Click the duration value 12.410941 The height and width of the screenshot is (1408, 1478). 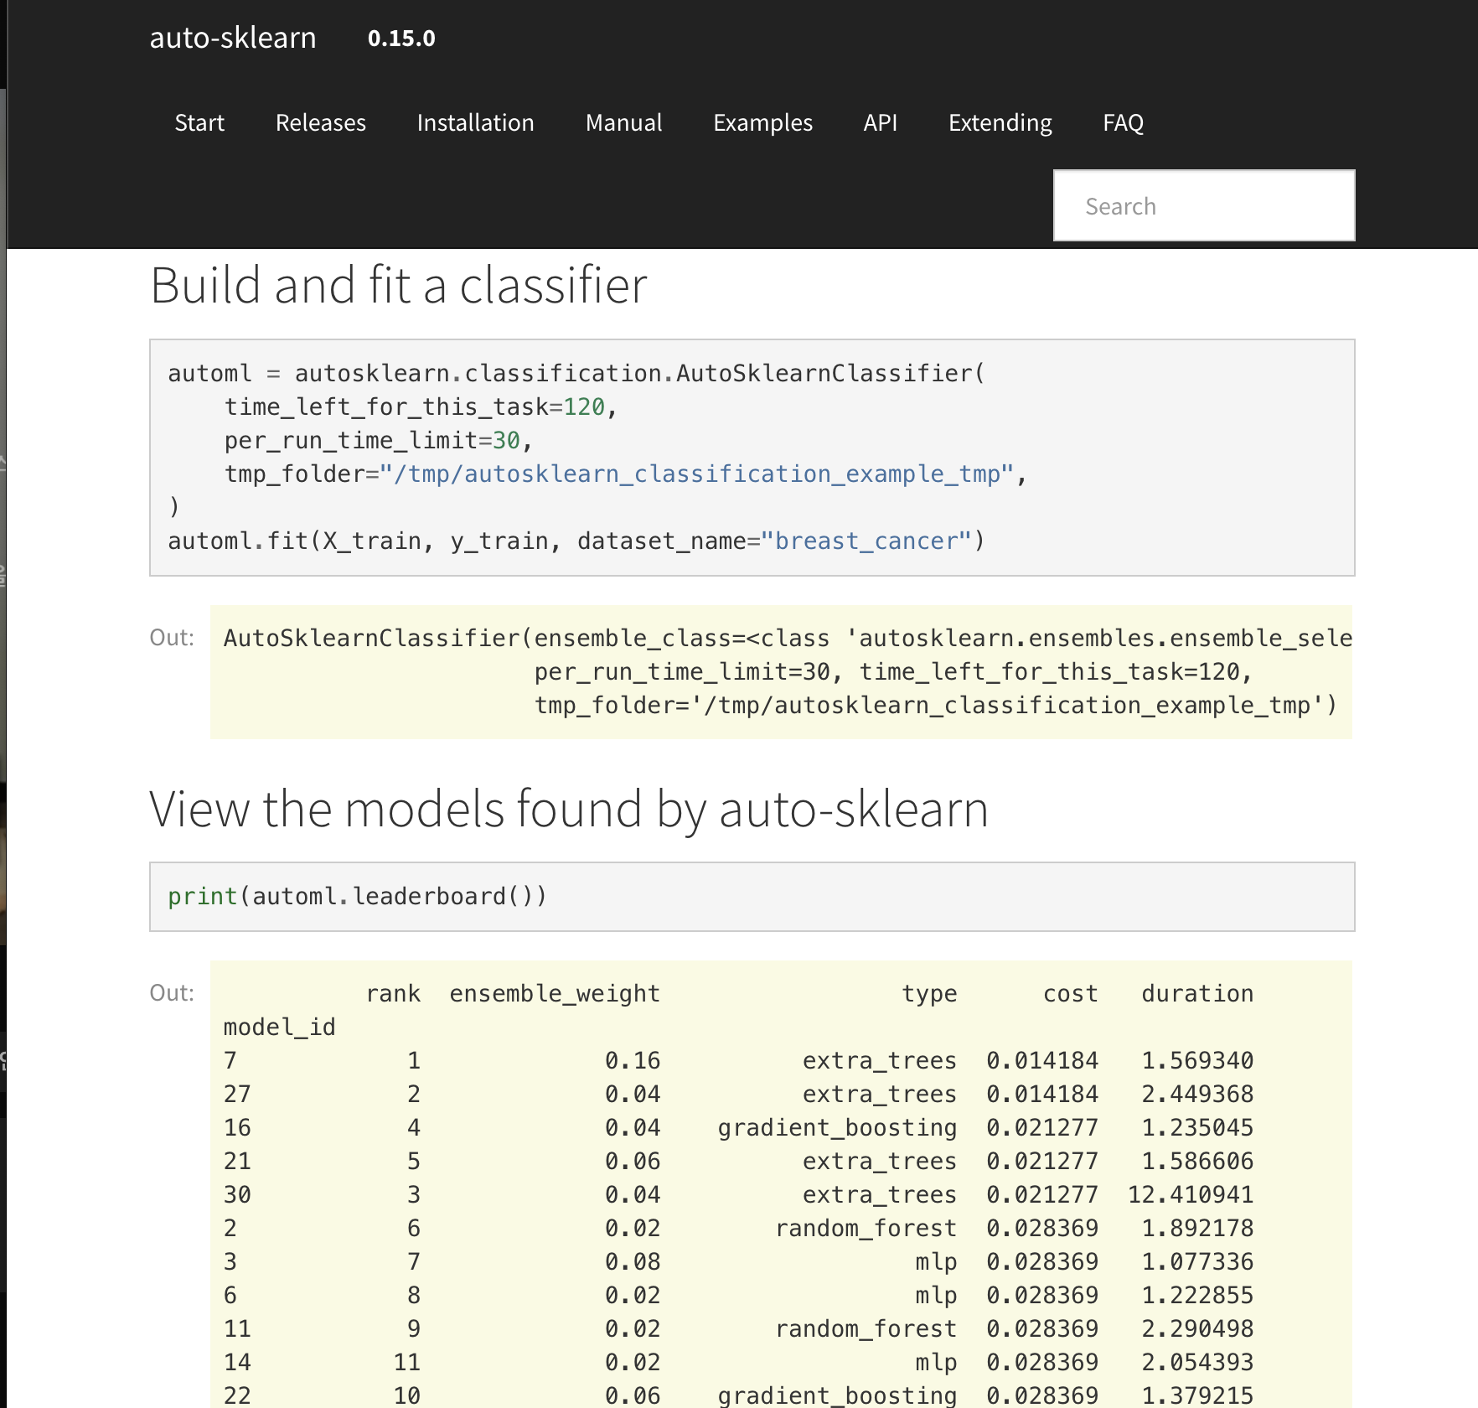click(1191, 1194)
